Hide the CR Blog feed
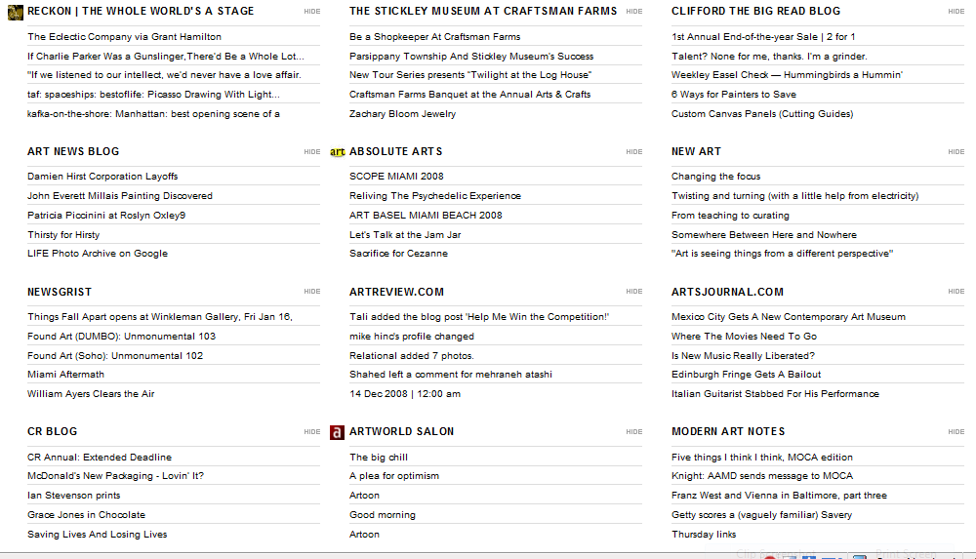 (x=312, y=432)
